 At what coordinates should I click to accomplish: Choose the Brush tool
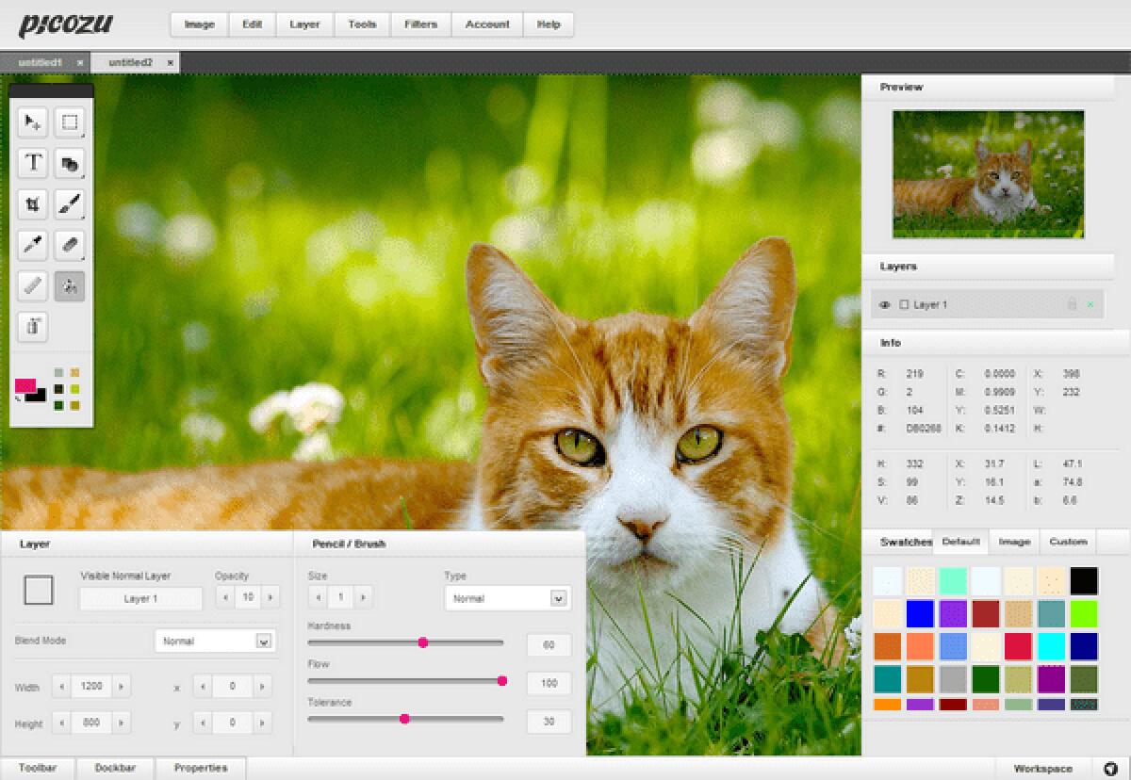[x=70, y=203]
